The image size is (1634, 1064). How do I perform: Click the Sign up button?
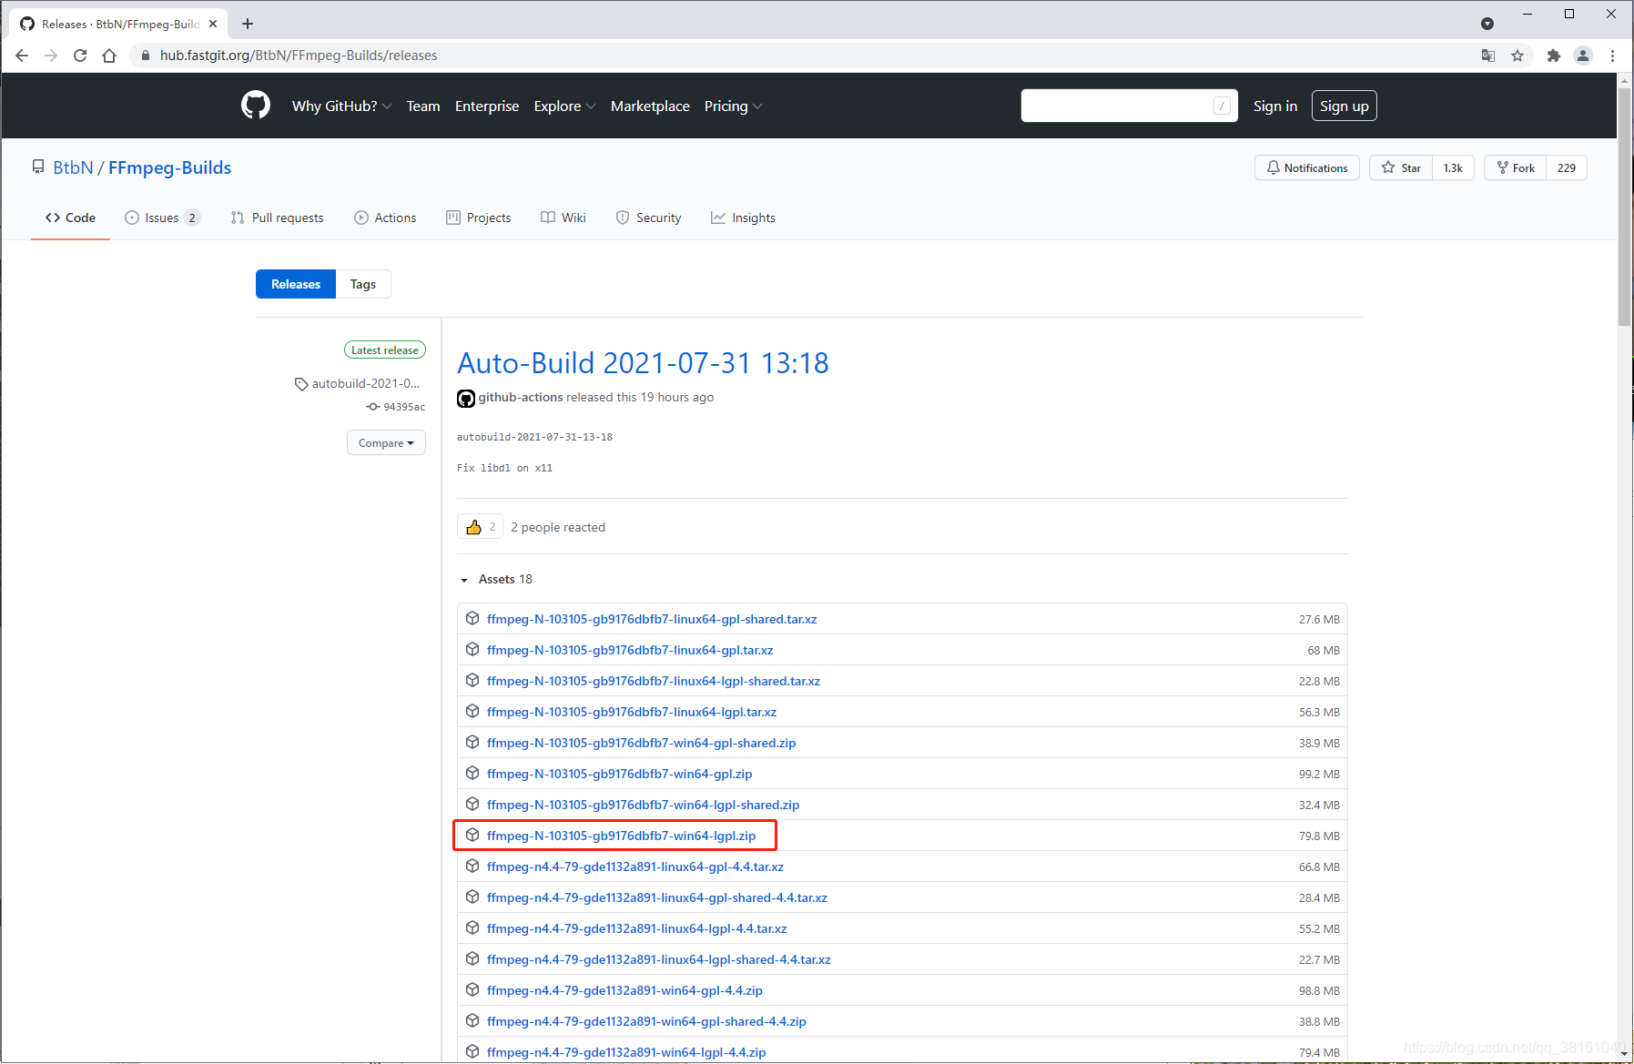pos(1345,106)
